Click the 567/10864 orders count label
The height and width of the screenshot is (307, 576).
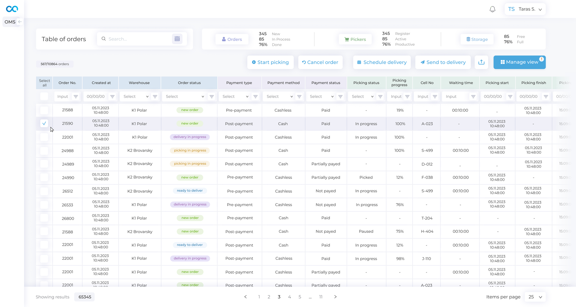tap(55, 64)
